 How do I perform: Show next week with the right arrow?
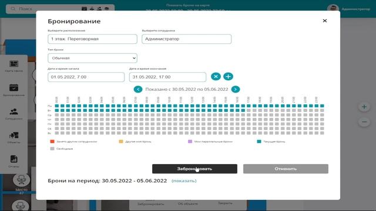click(236, 89)
